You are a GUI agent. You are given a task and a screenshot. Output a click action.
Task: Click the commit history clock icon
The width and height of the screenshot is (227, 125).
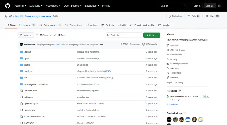[x=144, y=44]
